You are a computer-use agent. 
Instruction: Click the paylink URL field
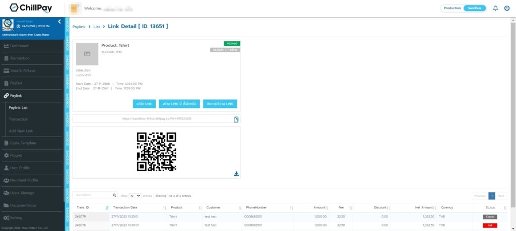click(156, 119)
